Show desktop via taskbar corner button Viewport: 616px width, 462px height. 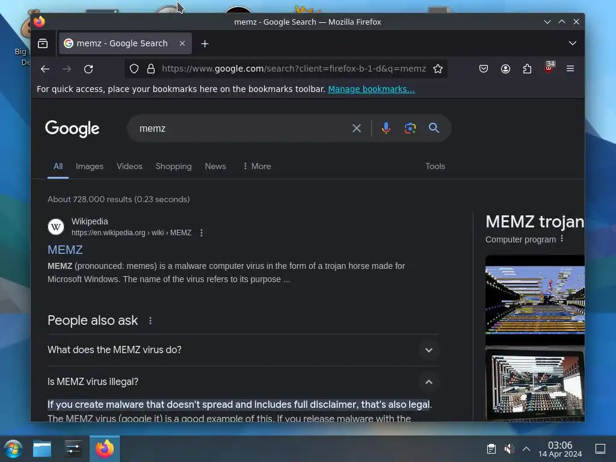[x=600, y=449]
